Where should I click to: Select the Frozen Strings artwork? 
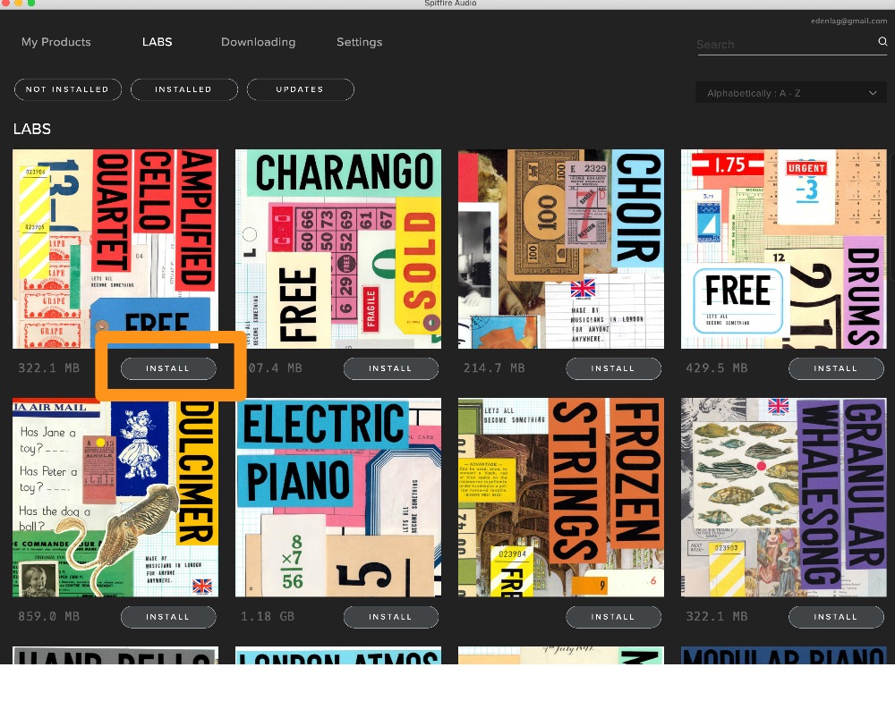coord(560,497)
